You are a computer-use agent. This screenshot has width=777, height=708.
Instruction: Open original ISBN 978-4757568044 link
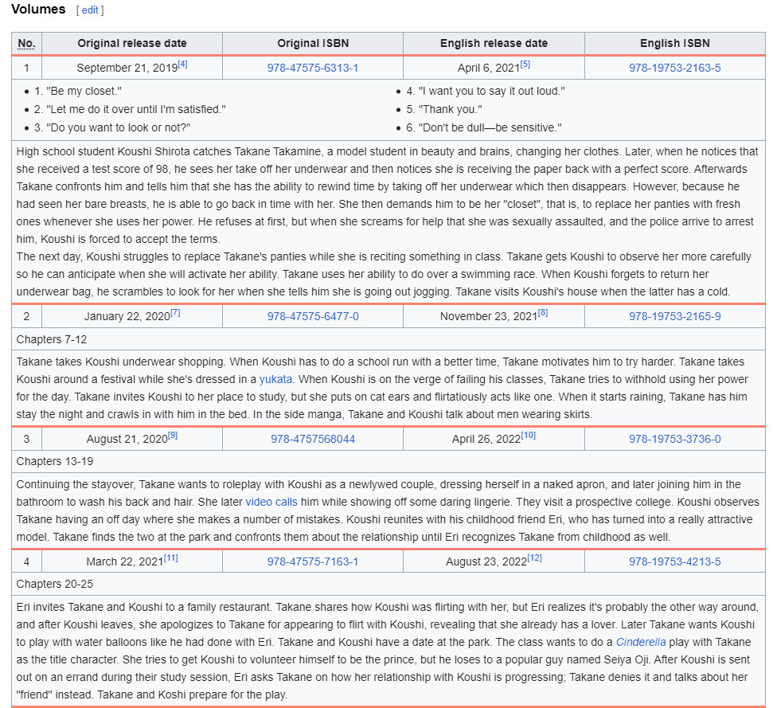point(313,439)
